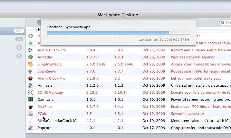
Task: Click AirRadar current version 1.2.3
Action: [119, 57]
